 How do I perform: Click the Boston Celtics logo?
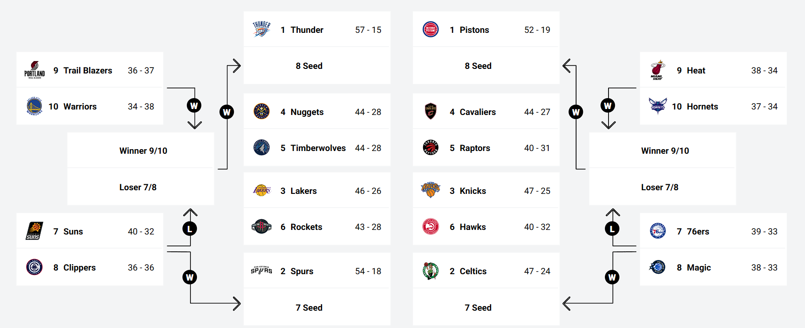click(430, 271)
